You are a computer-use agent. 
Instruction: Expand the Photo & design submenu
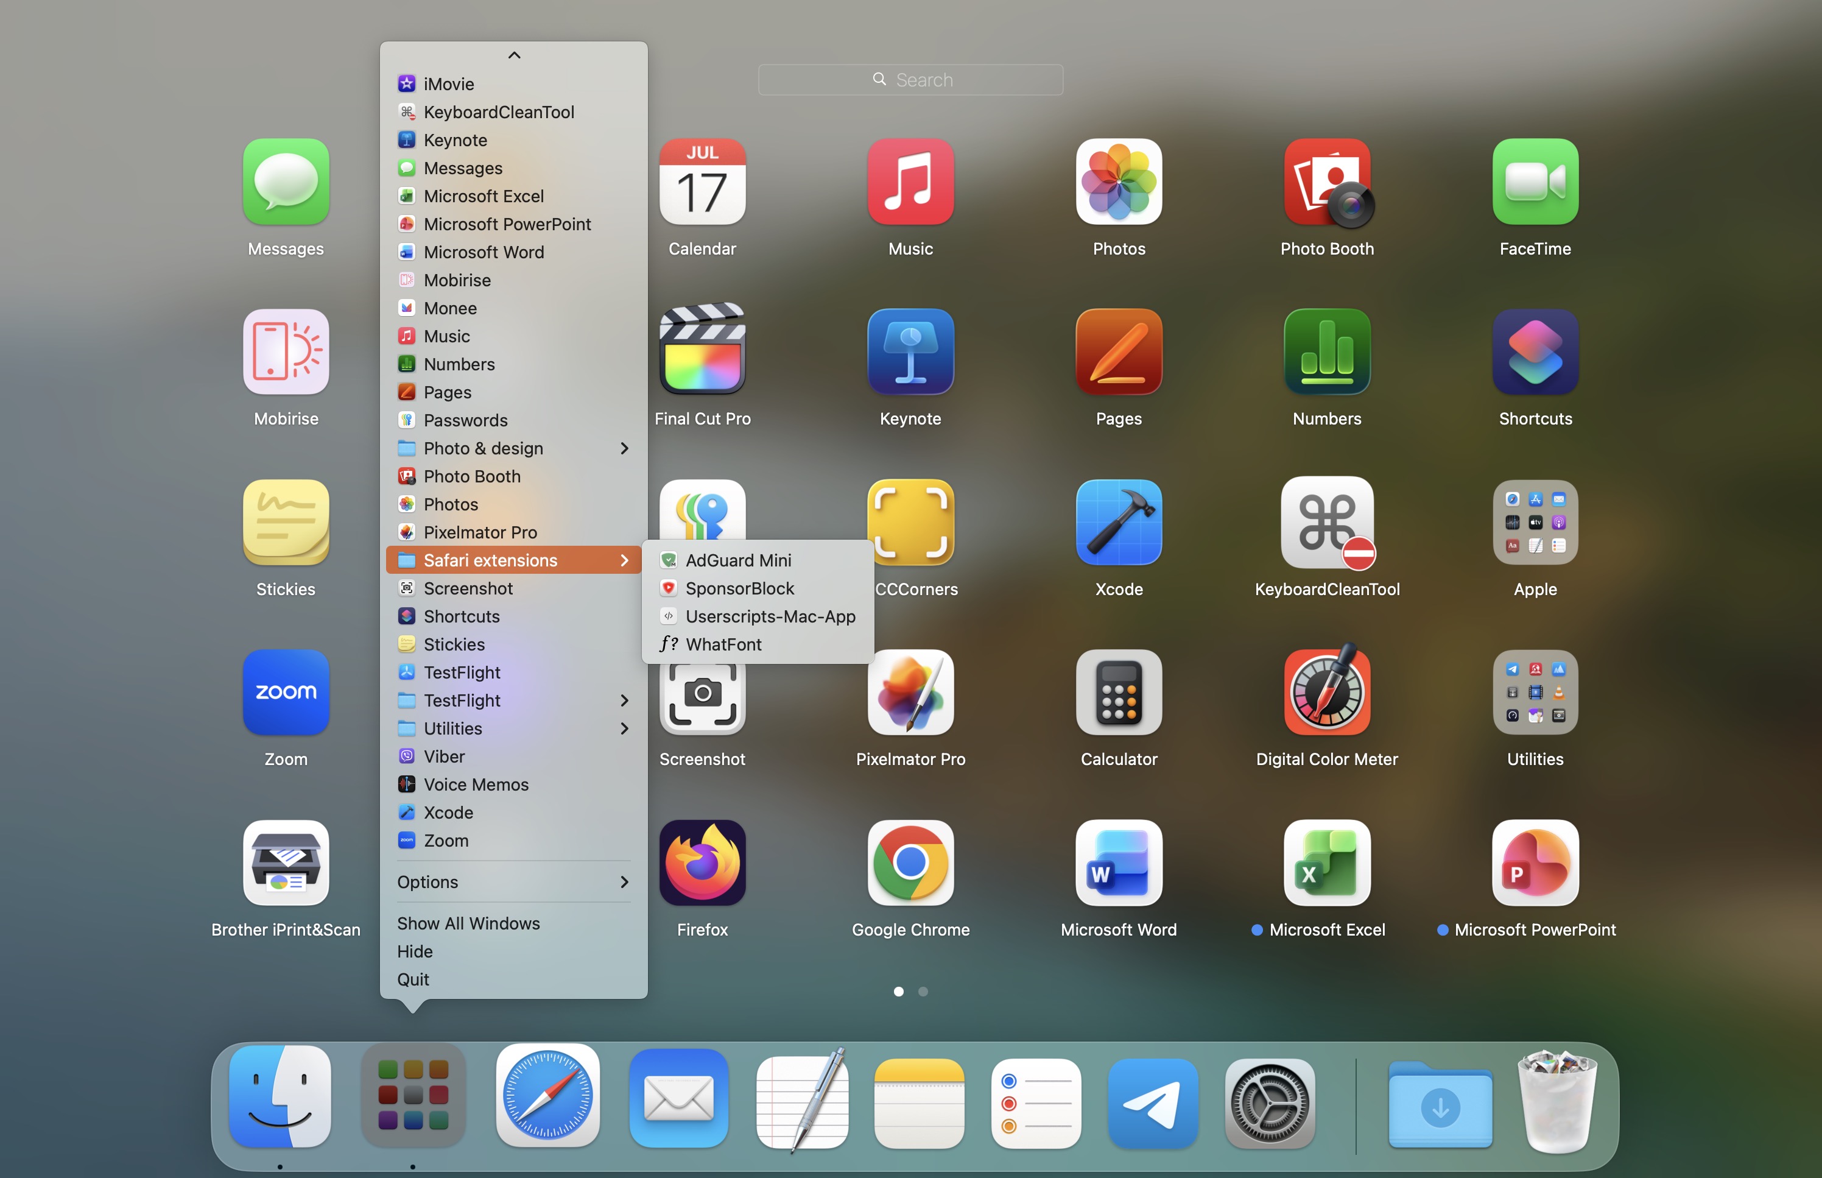(514, 448)
